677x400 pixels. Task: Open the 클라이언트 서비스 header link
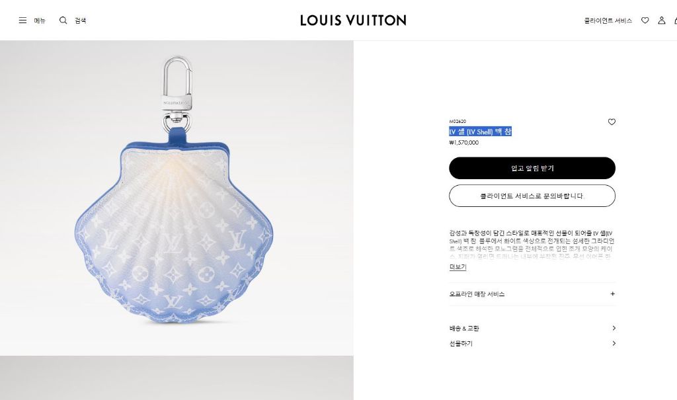tap(608, 20)
